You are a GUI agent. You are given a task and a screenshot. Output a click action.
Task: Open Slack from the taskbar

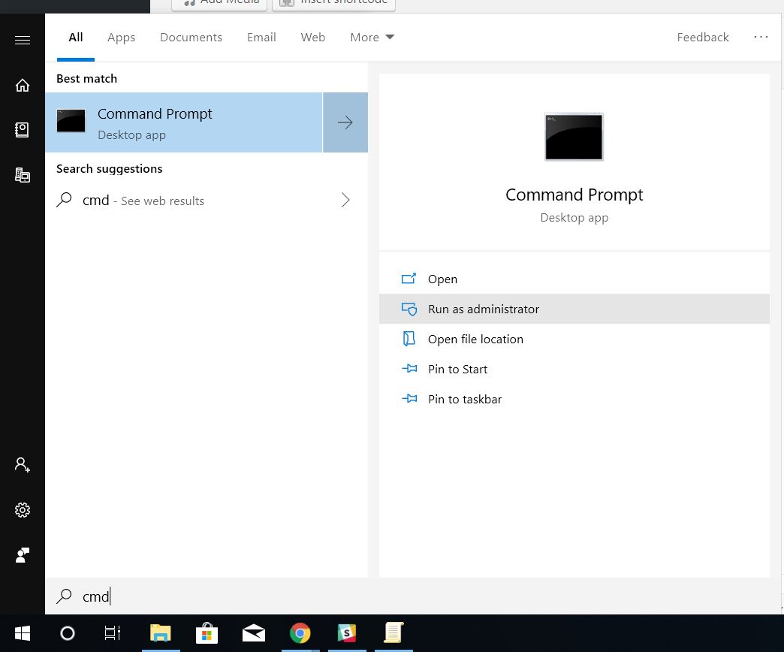[347, 633]
